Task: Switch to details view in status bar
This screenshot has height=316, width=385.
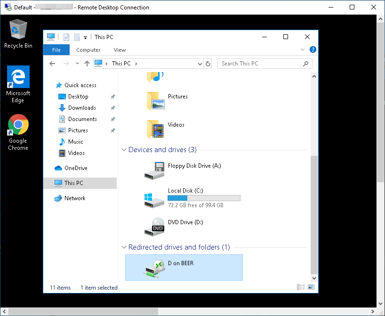Action: (x=301, y=287)
